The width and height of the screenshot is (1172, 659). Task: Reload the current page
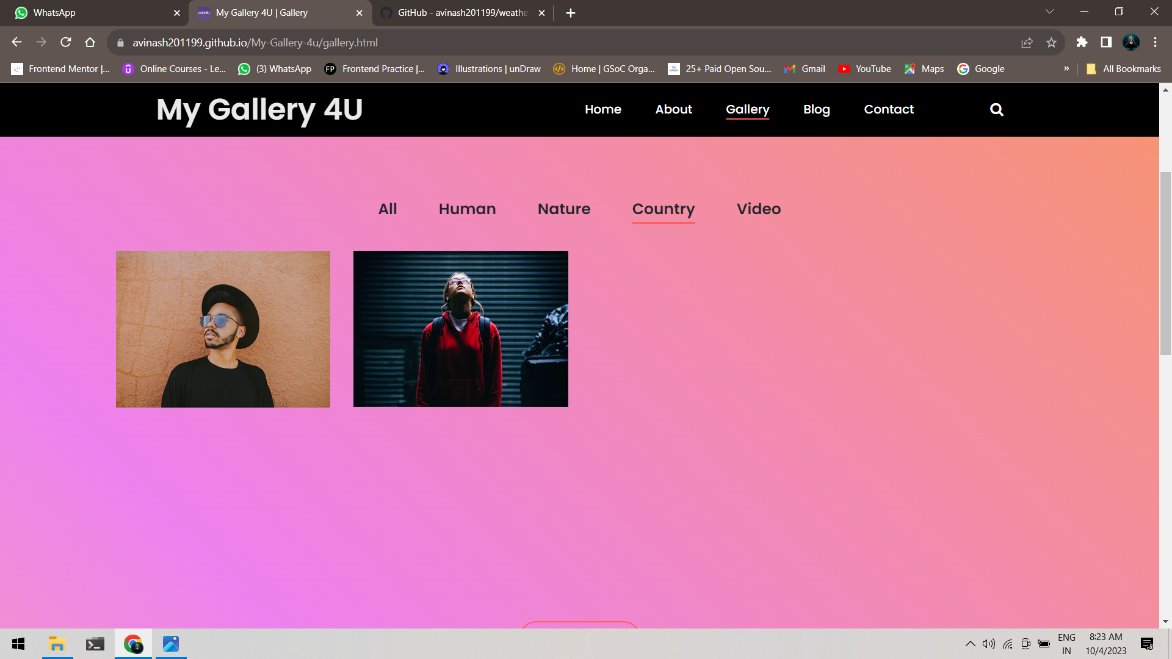(x=65, y=43)
